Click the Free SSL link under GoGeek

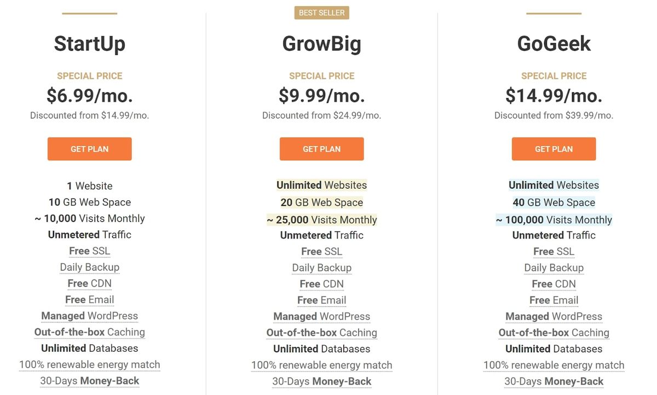[554, 251]
